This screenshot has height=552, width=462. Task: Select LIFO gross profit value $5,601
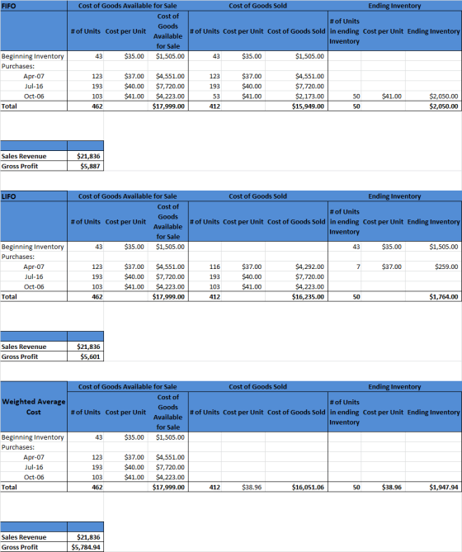90,356
